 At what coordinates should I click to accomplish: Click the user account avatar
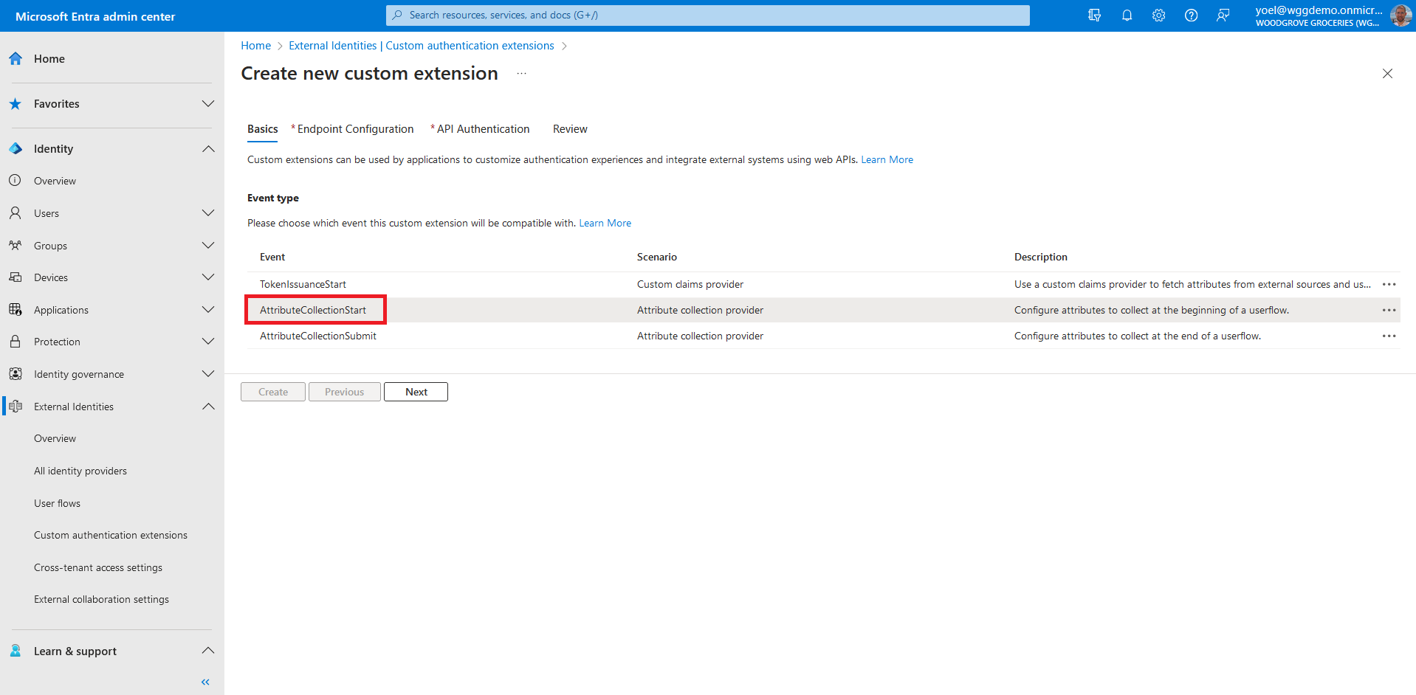[x=1400, y=15]
